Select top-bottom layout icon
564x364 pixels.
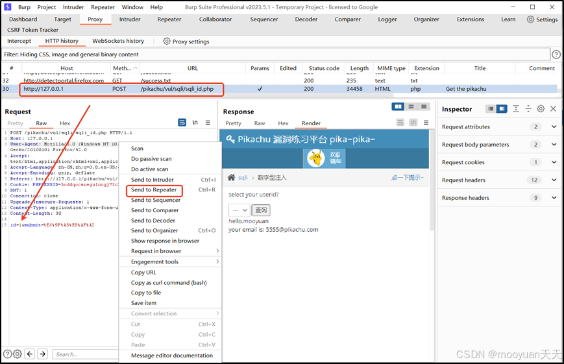tap(411, 106)
